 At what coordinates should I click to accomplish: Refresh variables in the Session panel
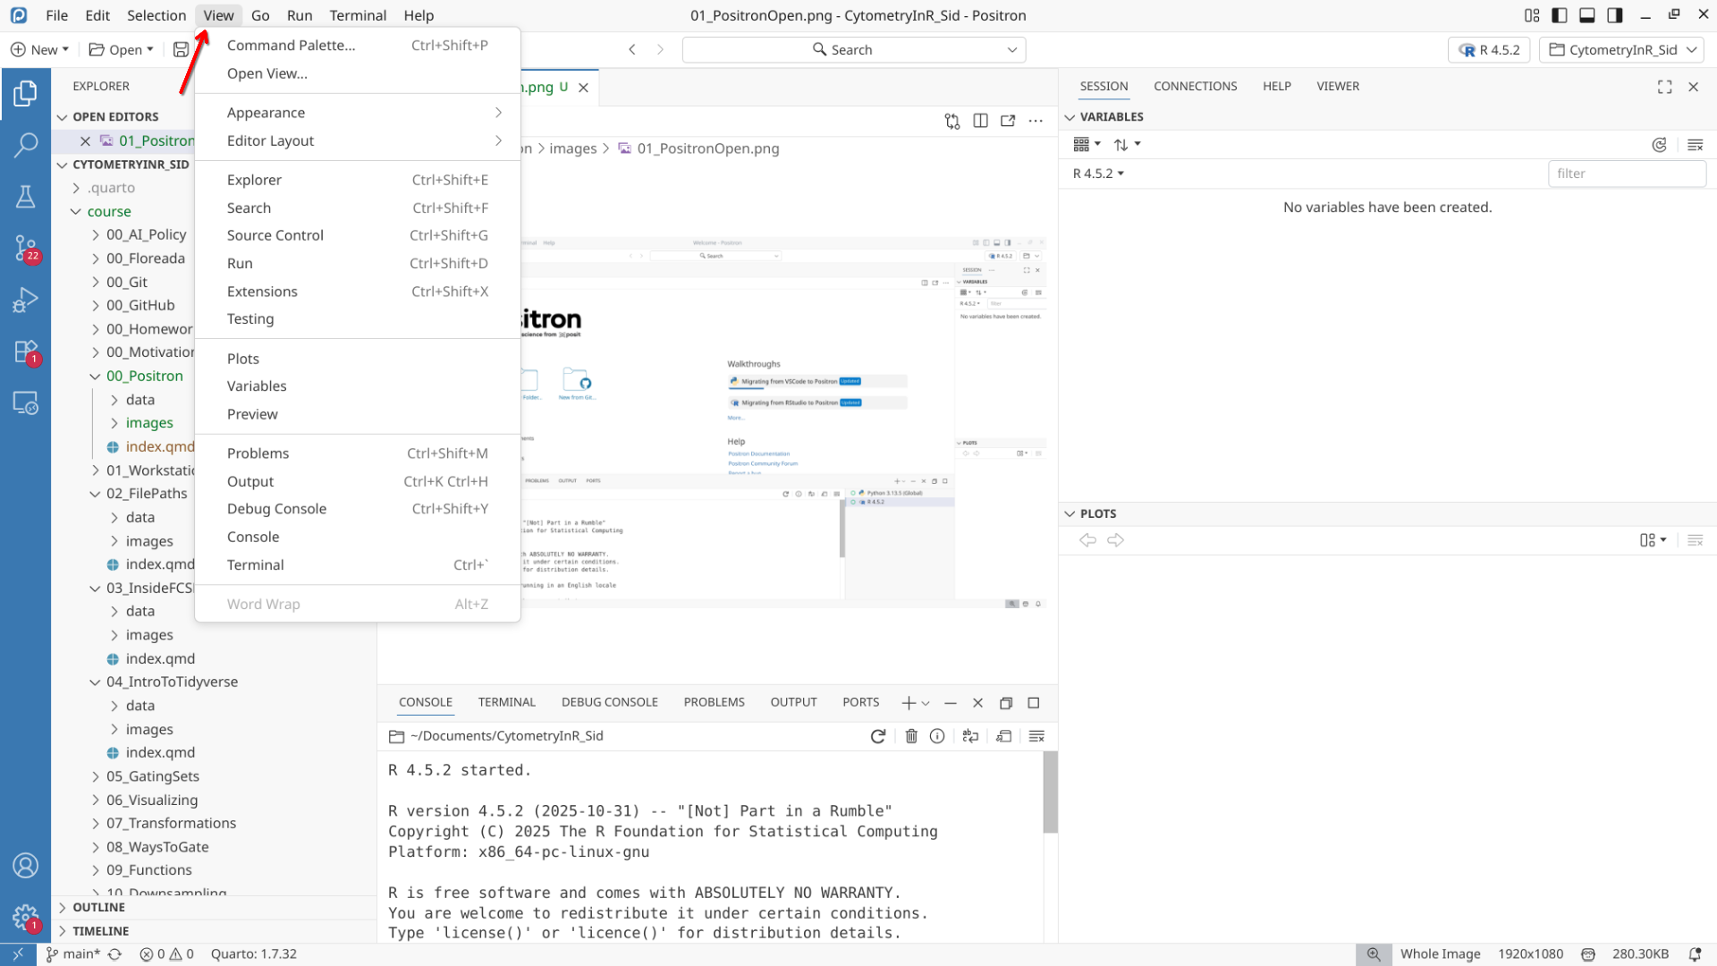click(1659, 145)
